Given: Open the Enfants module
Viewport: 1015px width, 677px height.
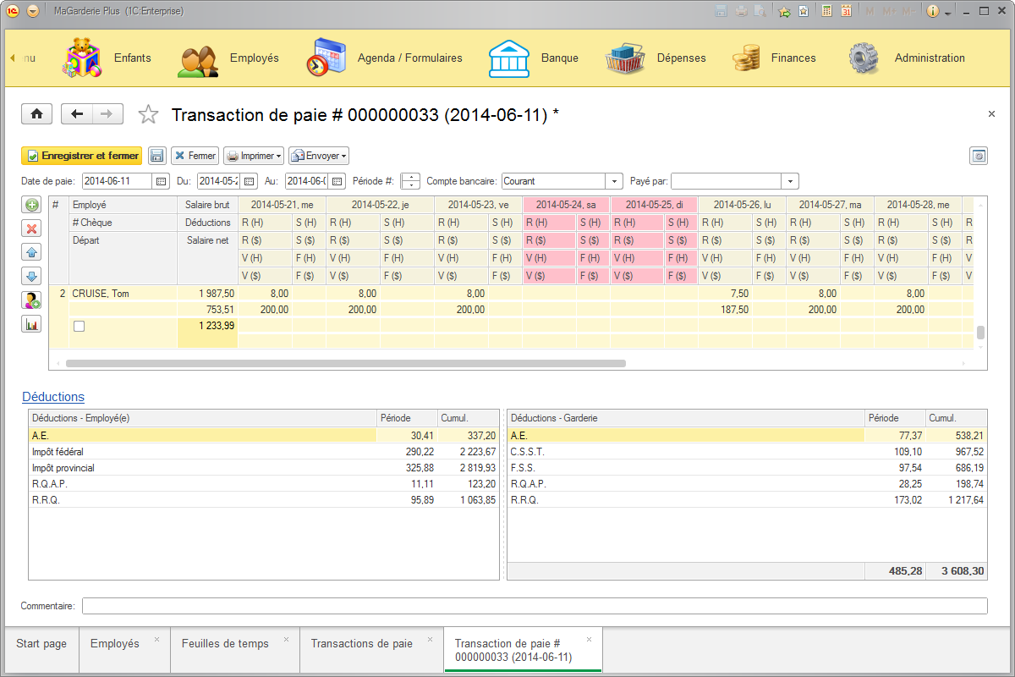Looking at the screenshot, I should (131, 58).
